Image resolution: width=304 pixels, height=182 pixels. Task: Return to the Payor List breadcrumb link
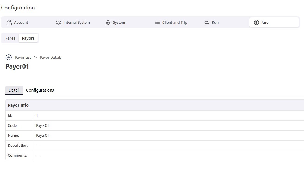point(23,57)
